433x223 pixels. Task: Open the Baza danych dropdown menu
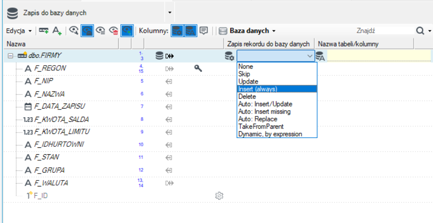pyautogui.click(x=252, y=30)
